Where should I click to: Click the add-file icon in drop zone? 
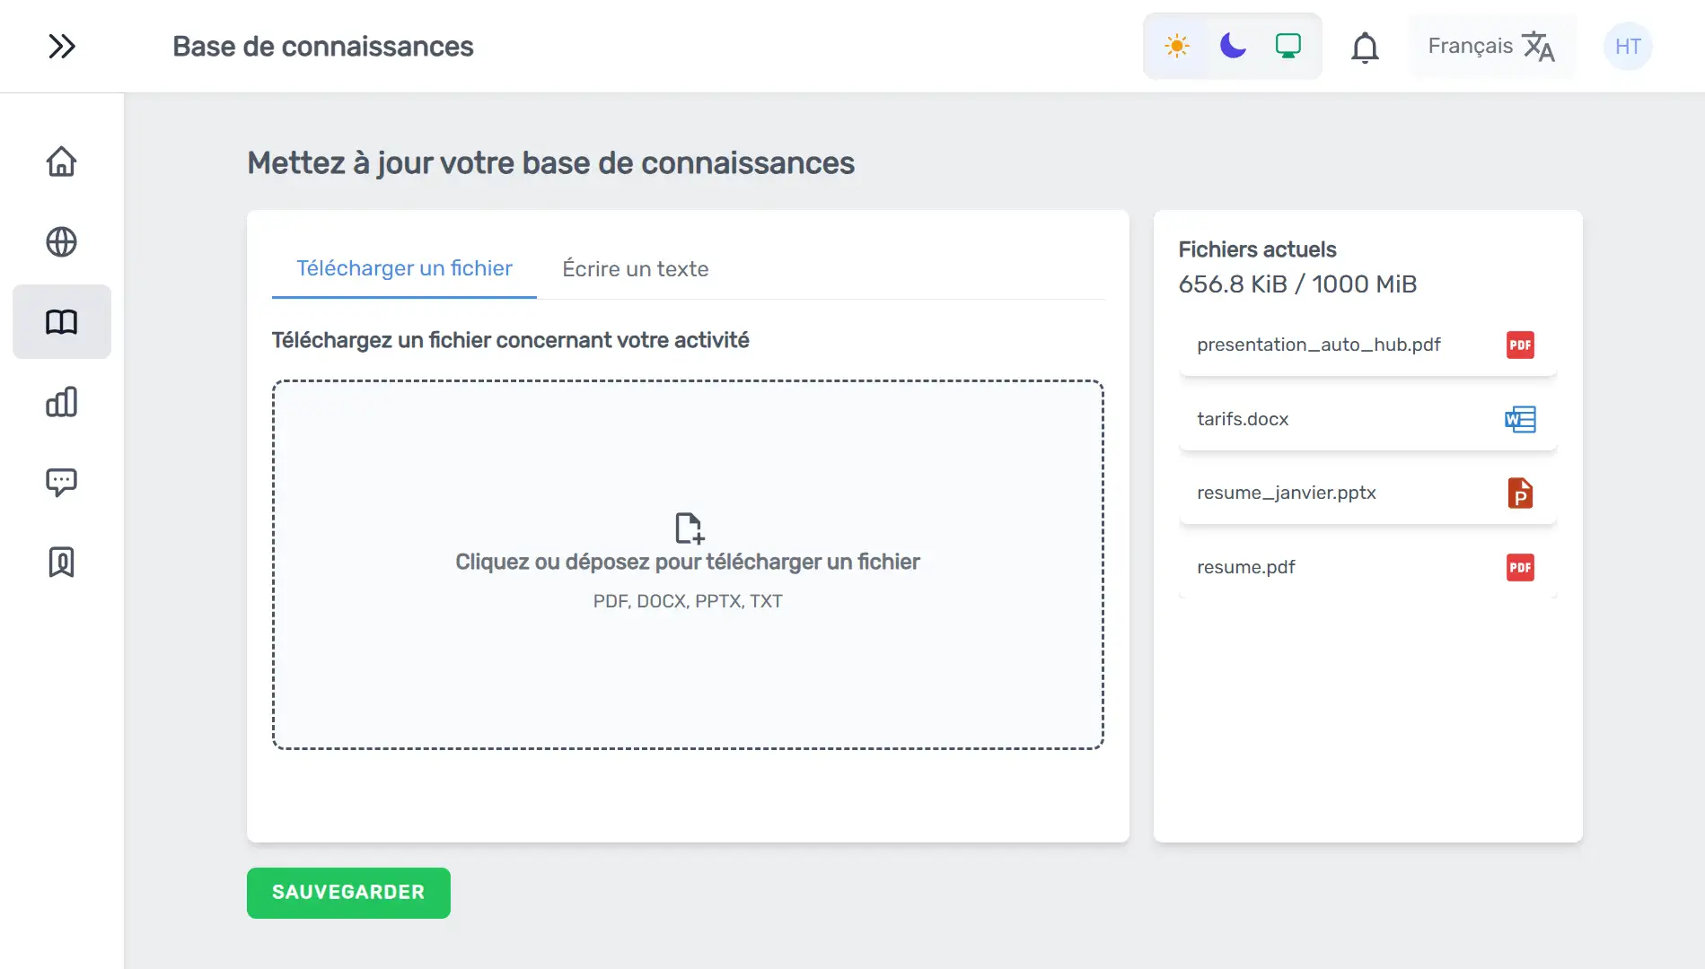click(689, 528)
